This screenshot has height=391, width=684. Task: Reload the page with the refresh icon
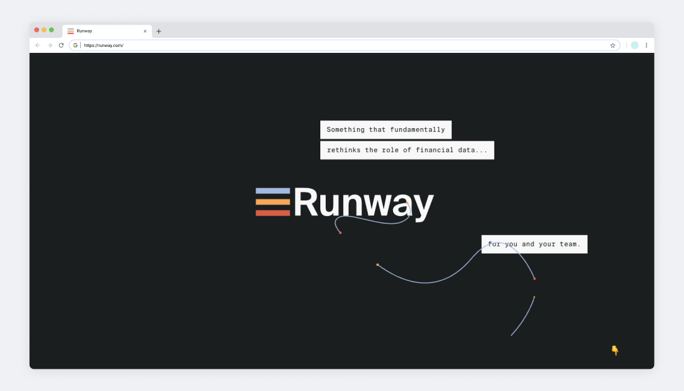point(61,45)
